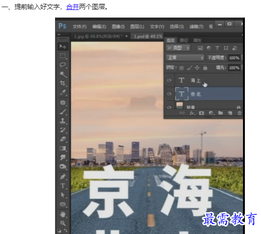Select the History Brush tool
The width and height of the screenshot is (261, 234).
[63, 130]
